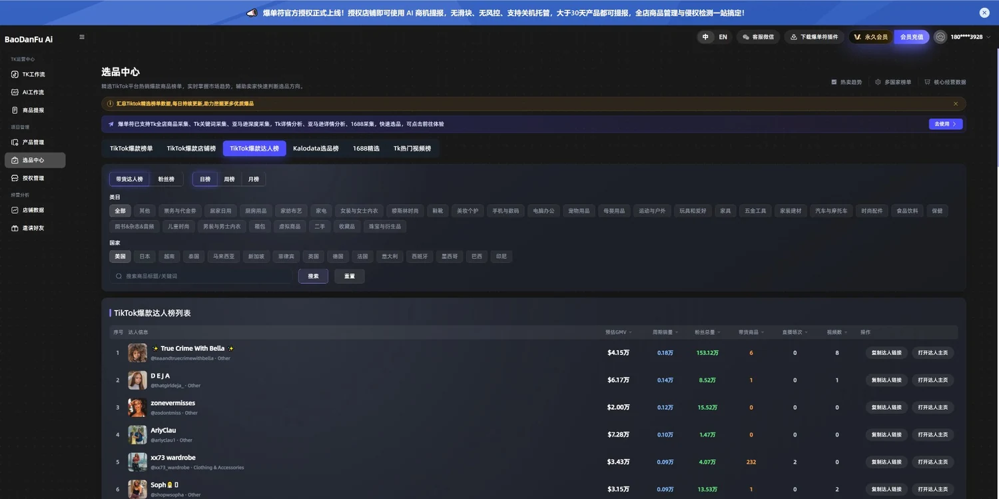Sort by the 周期销量 column

tap(667, 332)
